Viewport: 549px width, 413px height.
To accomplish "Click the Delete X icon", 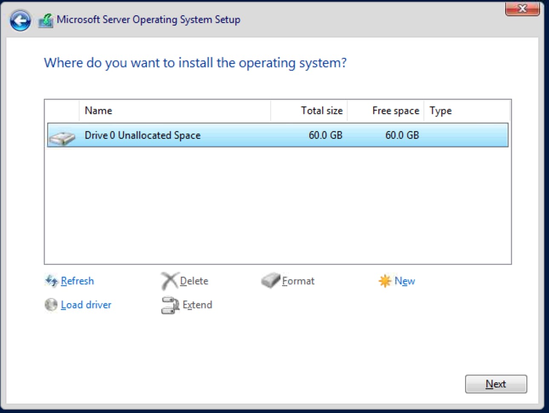I will click(x=169, y=281).
